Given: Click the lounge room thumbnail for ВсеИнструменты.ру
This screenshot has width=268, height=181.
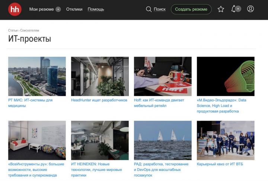Looking at the screenshot, I should (x=37, y=140).
